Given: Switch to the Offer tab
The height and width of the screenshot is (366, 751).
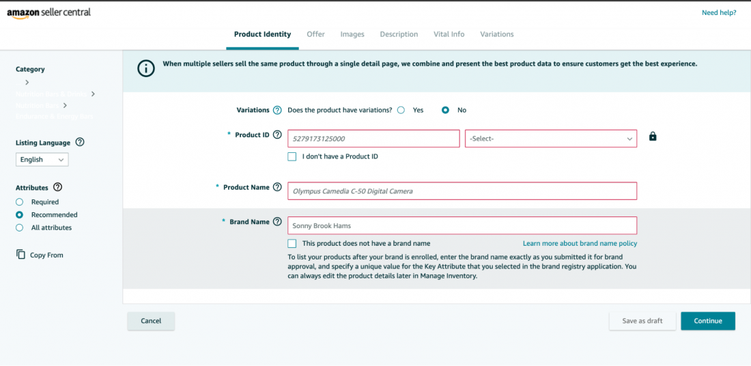Looking at the screenshot, I should point(315,35).
